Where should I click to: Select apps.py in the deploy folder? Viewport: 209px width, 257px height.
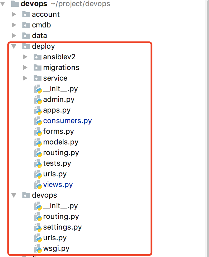57,110
